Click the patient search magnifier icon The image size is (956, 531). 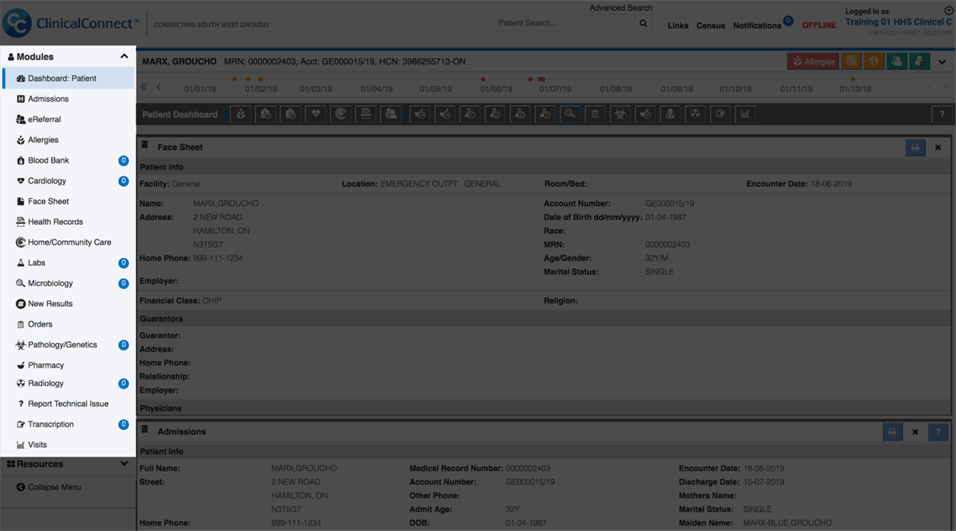coord(644,23)
